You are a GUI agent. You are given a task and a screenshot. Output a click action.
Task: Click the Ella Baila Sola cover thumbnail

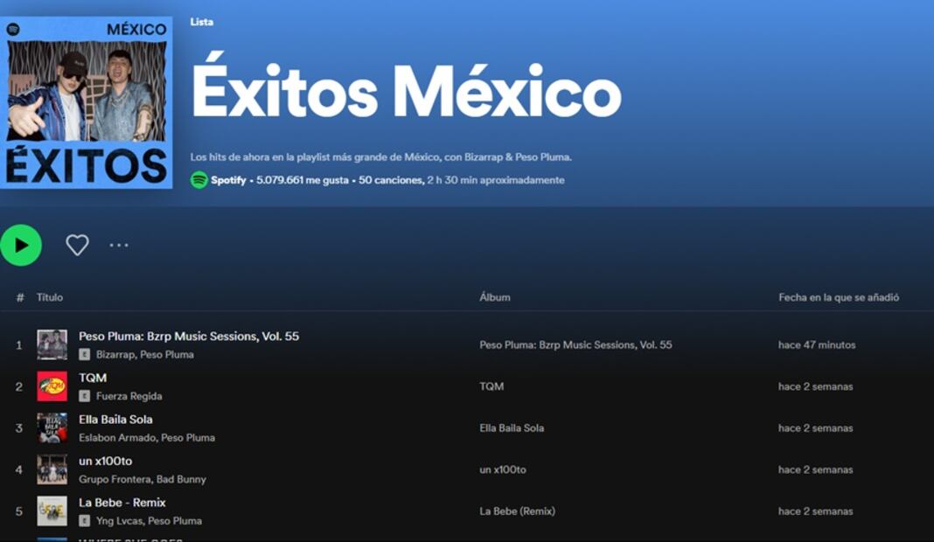(52, 427)
